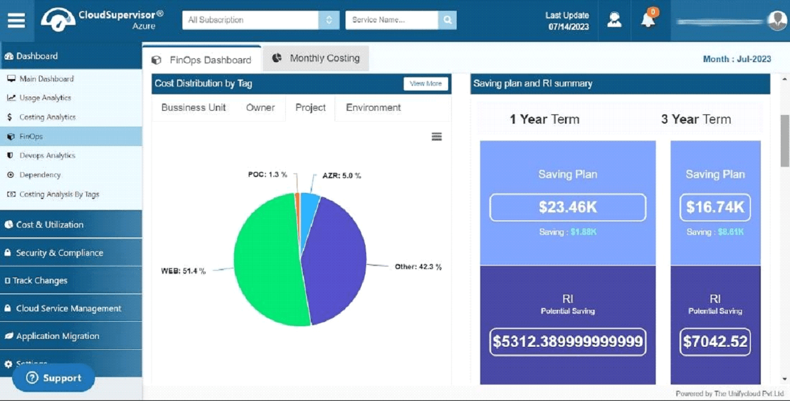Click the Monthly Costing pie icon
The image size is (790, 401).
click(x=277, y=58)
